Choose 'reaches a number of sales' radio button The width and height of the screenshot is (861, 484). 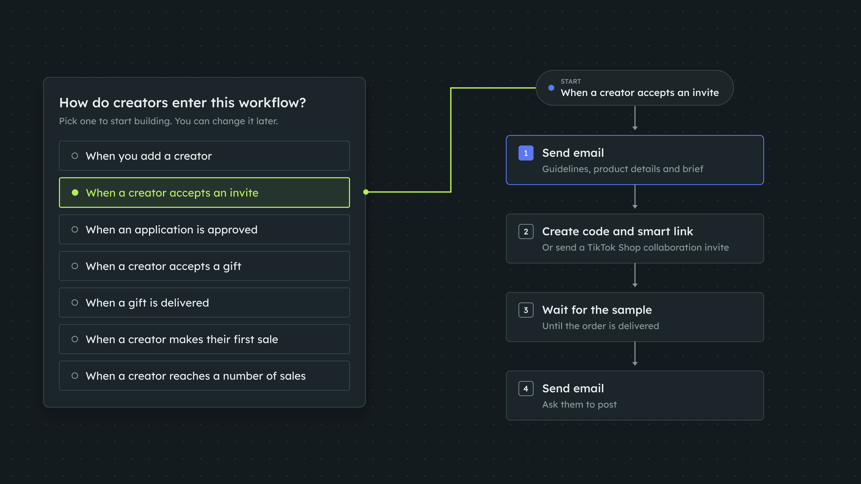point(75,376)
